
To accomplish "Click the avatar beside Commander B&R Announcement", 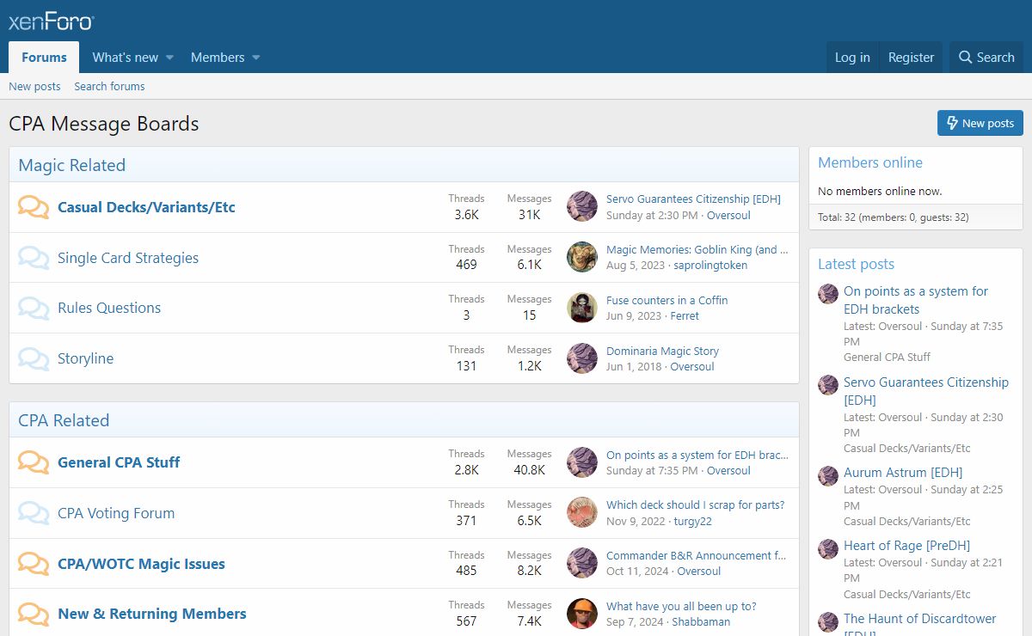I will click(x=582, y=563).
